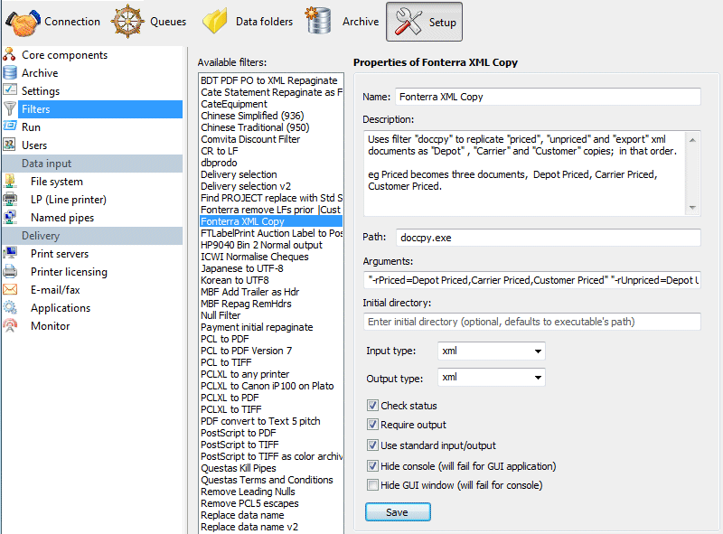
Task: Enable Hide GUI window checkbox
Action: tap(372, 484)
